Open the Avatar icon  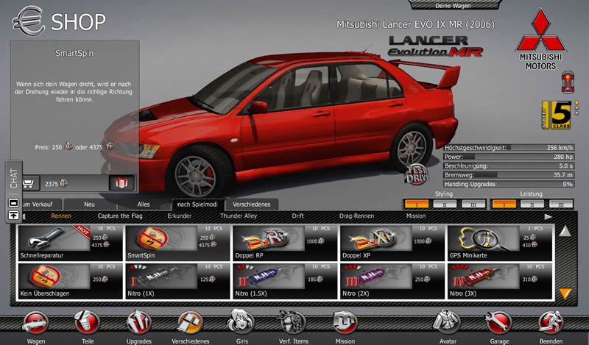[x=446, y=324]
